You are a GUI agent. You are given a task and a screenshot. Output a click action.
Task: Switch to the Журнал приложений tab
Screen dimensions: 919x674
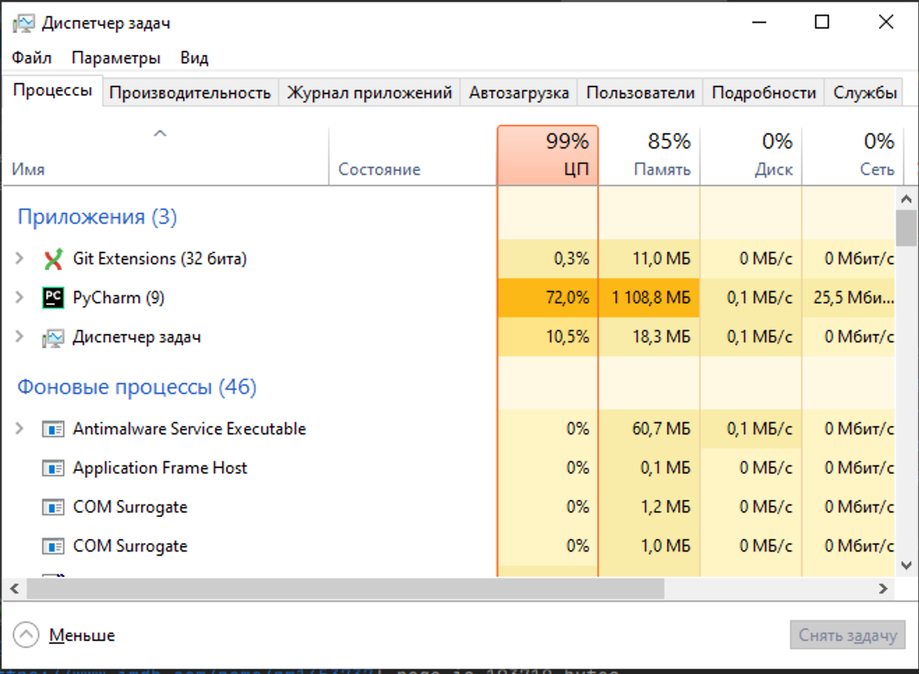pyautogui.click(x=369, y=93)
